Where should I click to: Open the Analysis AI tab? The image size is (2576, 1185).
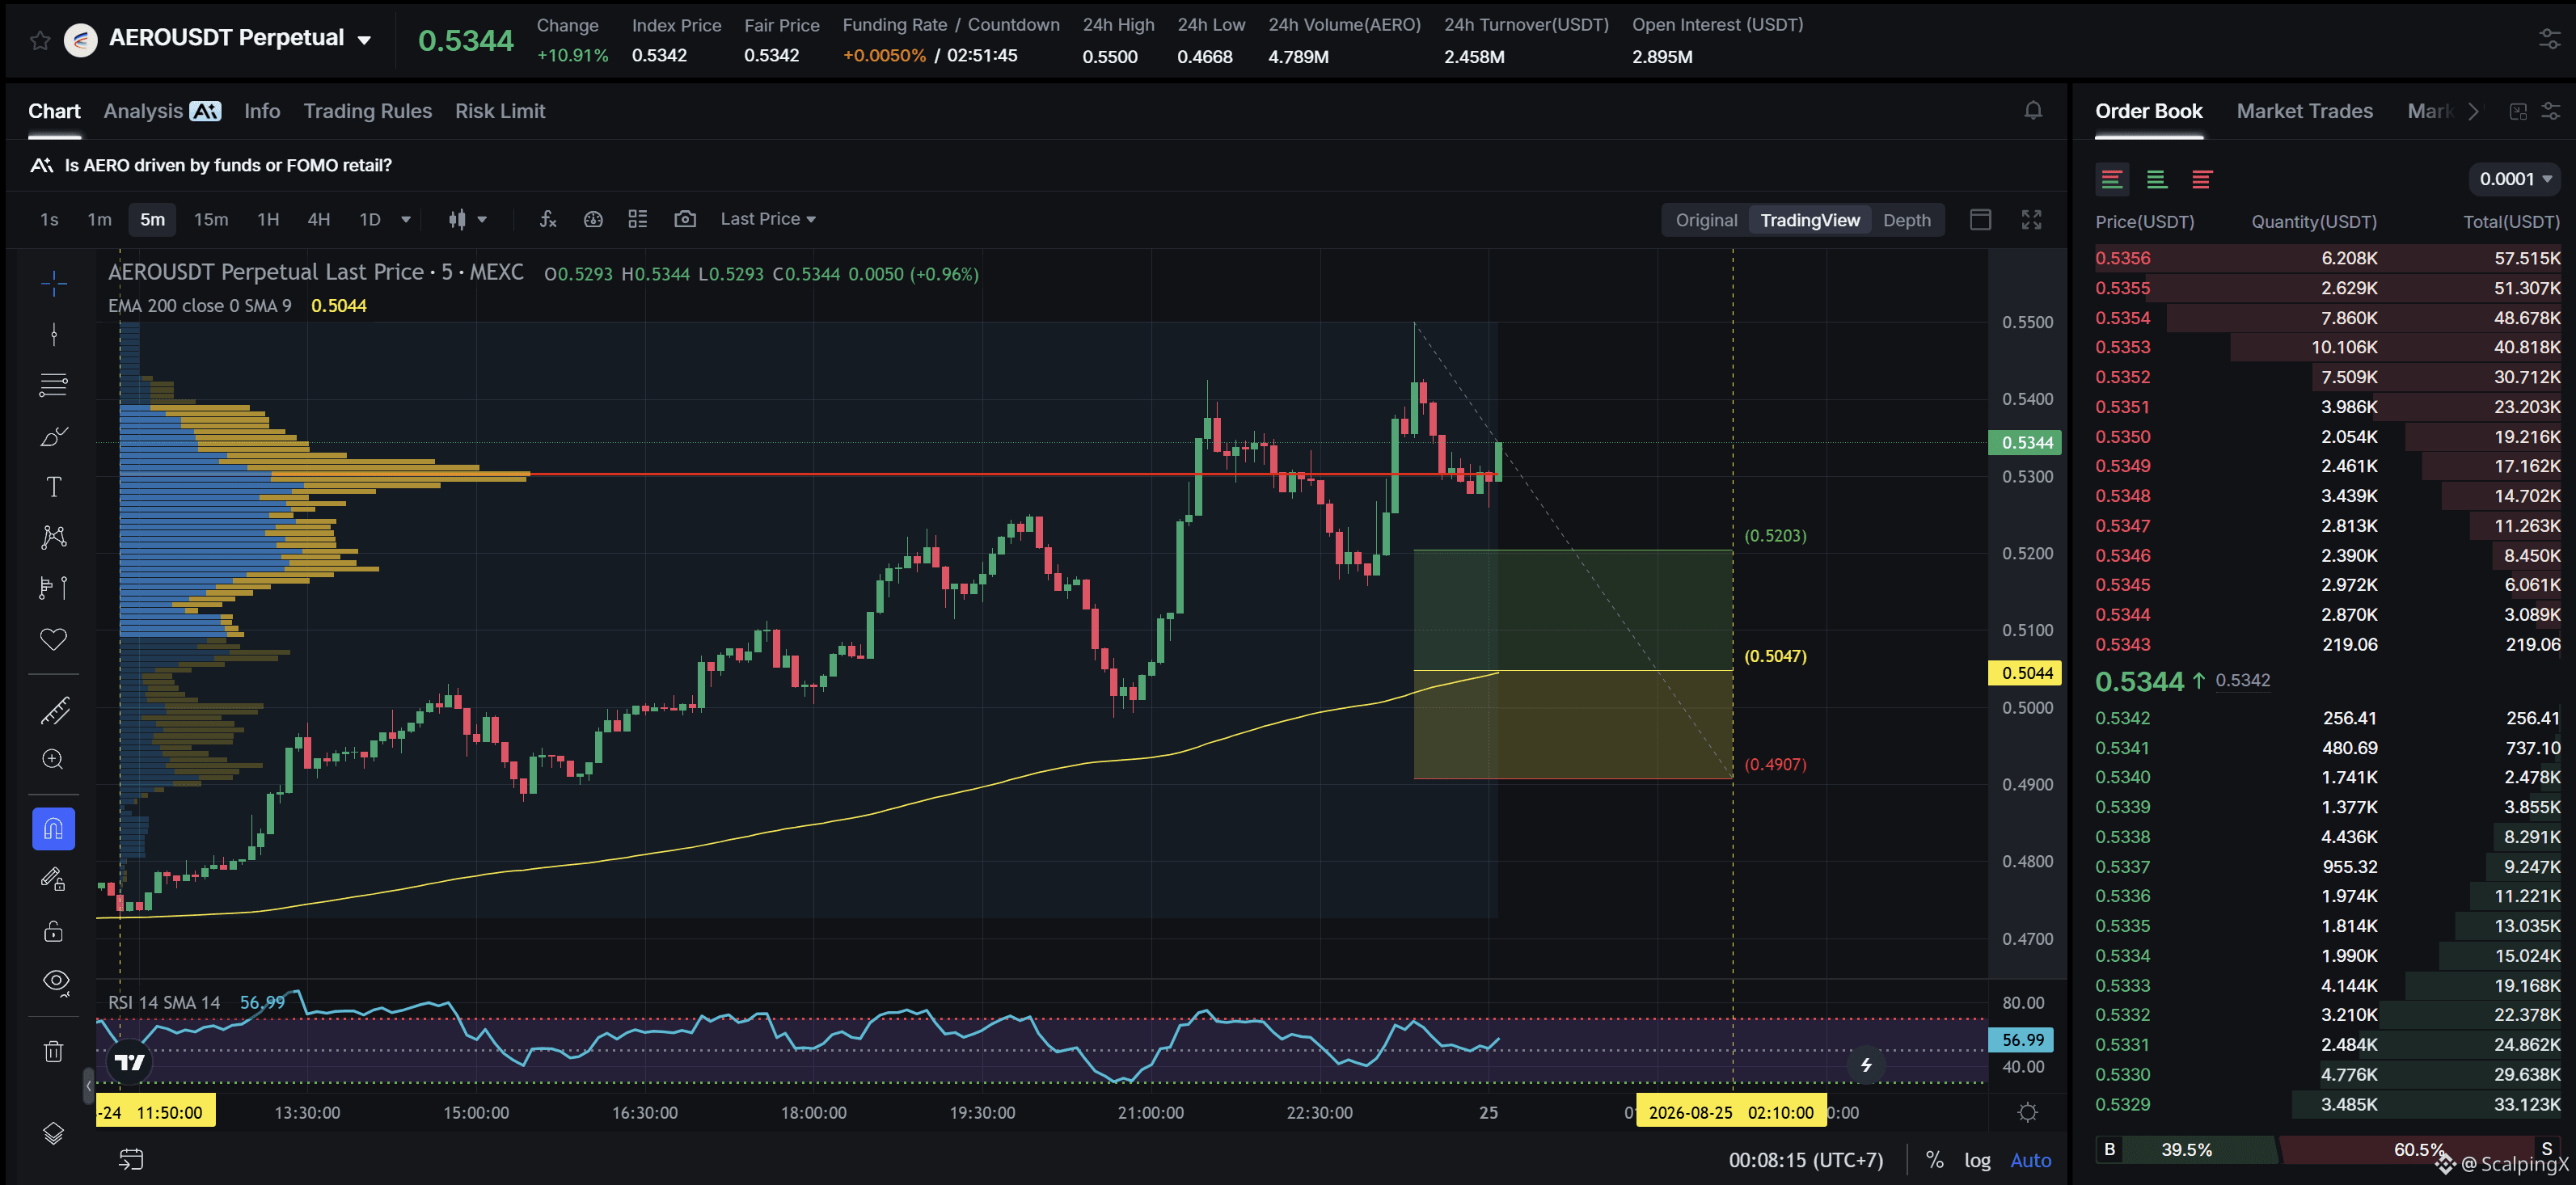tap(162, 111)
